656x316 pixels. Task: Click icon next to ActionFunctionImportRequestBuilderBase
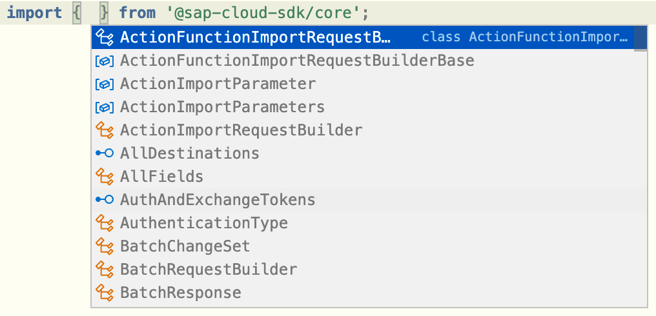pyautogui.click(x=104, y=61)
